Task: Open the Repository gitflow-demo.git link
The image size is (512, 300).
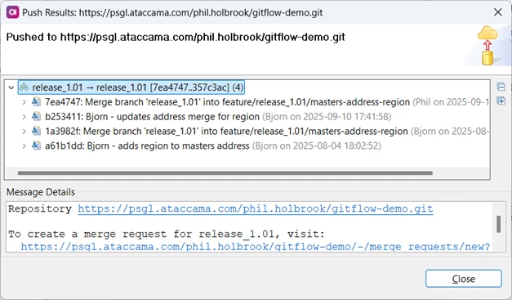Action: pos(256,208)
